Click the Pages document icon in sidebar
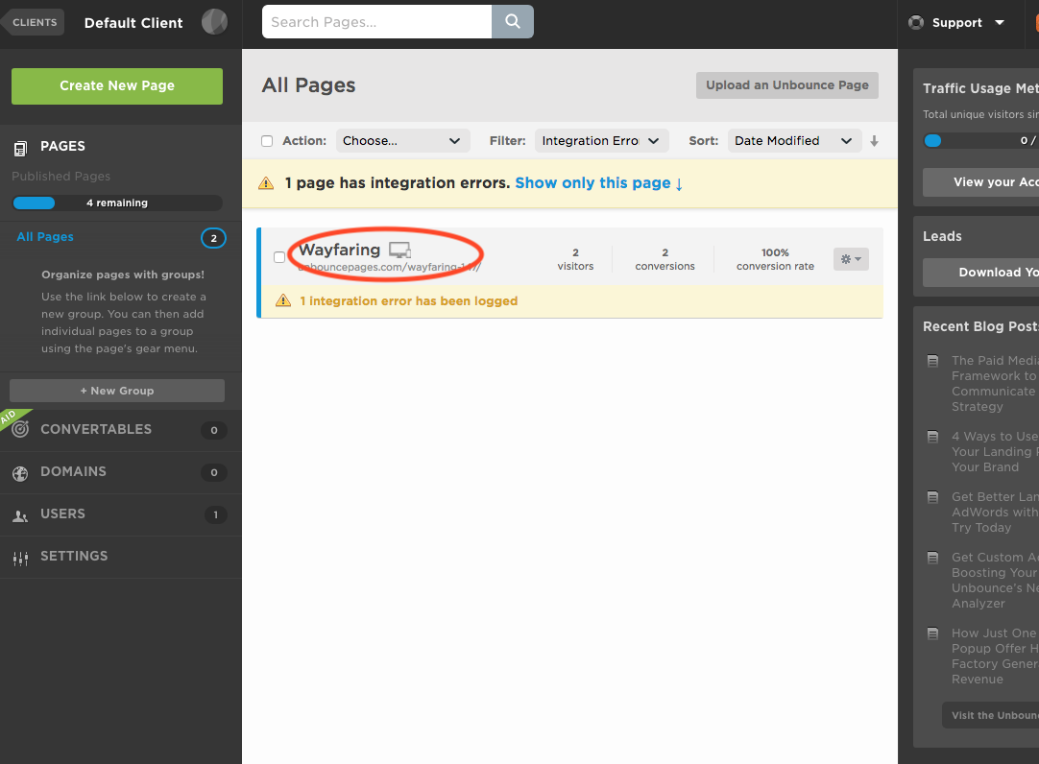Viewport: 1039px width, 764px height. click(x=20, y=149)
